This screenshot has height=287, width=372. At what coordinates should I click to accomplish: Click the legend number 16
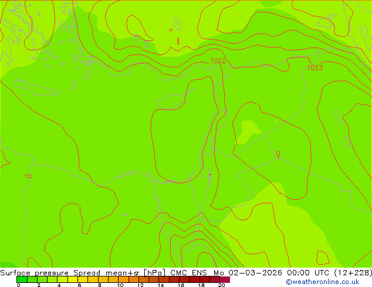[x=181, y=285]
